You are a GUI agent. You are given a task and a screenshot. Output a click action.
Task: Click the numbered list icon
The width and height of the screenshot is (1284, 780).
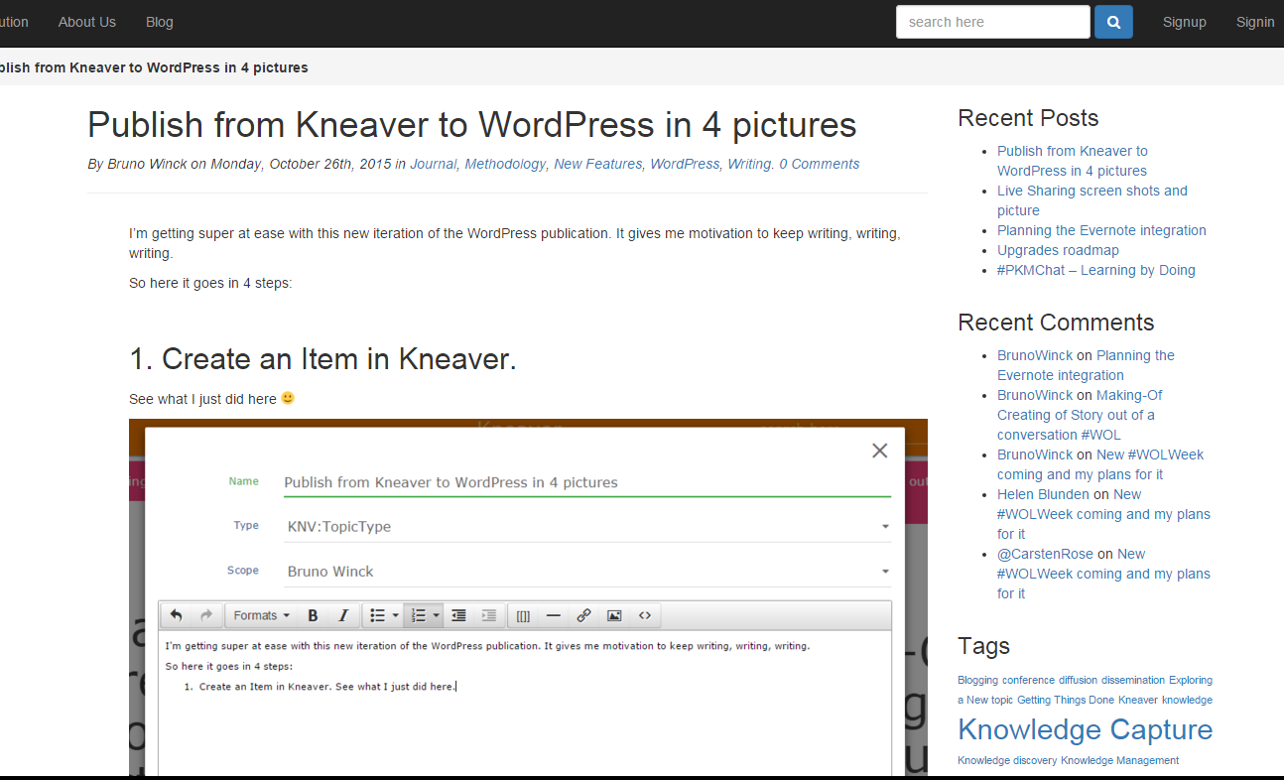point(418,615)
